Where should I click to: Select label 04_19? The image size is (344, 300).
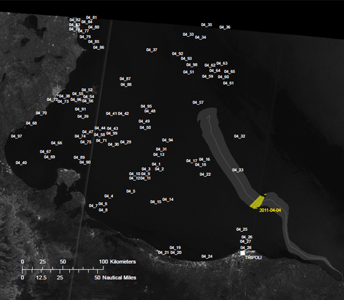pos(175,248)
